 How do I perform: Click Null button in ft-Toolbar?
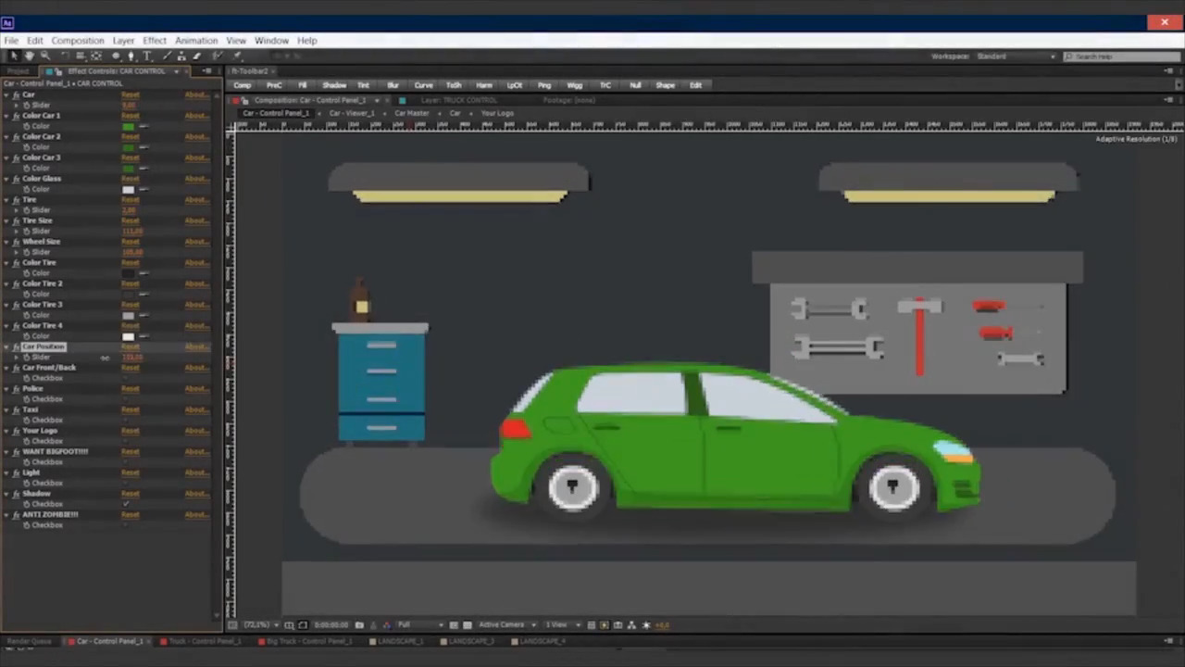635,85
